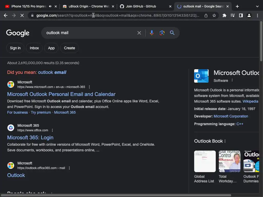Go to Google home via logo
The image size is (263, 197).
pyautogui.click(x=18, y=33)
